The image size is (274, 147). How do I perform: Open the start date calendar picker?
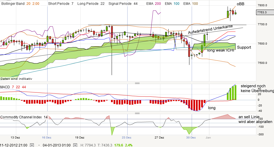coord(32,145)
